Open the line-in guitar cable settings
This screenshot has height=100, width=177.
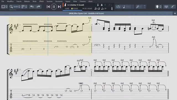point(173,7)
